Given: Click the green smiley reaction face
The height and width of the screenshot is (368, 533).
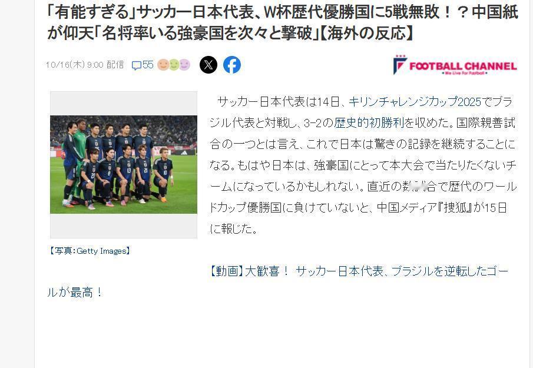Looking at the screenshot, I should click(x=174, y=65).
